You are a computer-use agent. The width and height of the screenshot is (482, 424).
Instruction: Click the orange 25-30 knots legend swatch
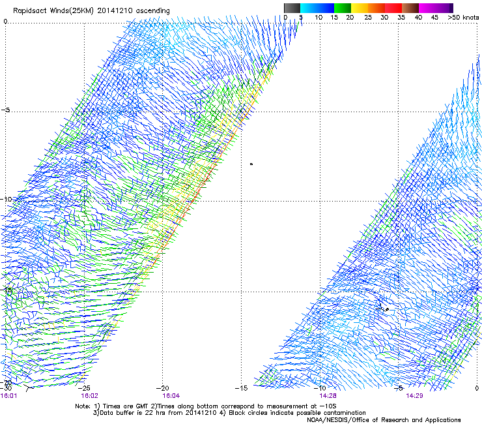[x=376, y=8]
